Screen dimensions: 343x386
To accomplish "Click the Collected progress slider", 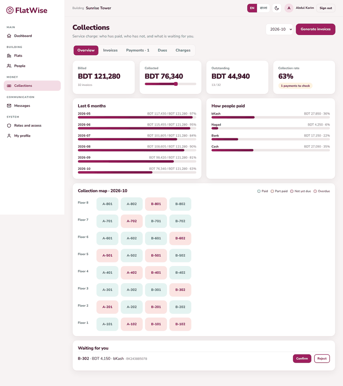I will [170, 84].
